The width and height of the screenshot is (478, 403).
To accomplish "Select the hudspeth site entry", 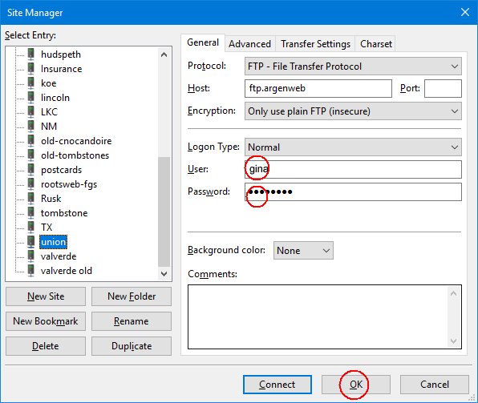I will [x=61, y=54].
